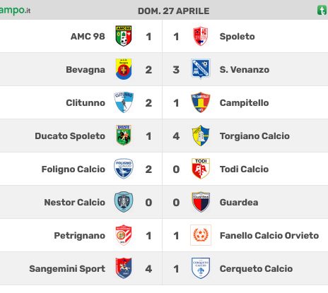Screen dimensions: 328x293
Task: Click the Petrignano team name
Action: [x=80, y=235]
